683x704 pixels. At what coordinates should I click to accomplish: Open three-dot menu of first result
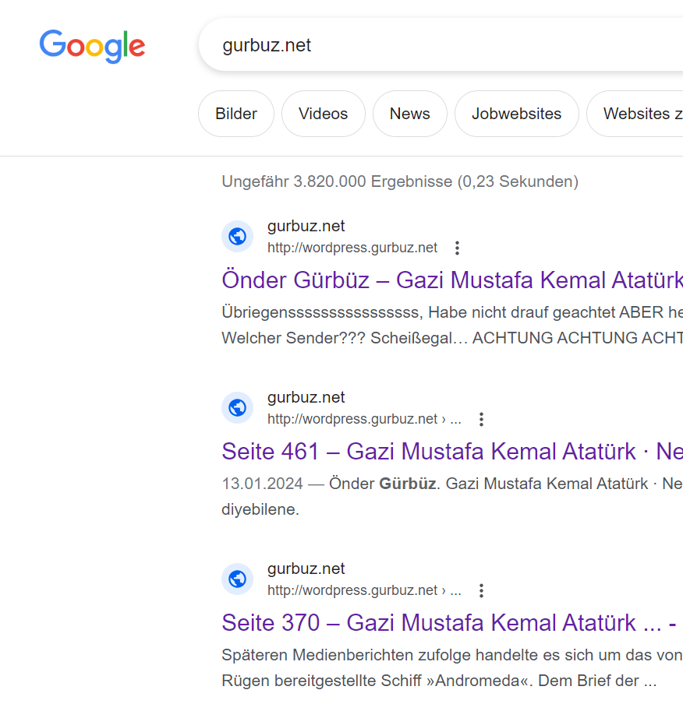pyautogui.click(x=458, y=248)
